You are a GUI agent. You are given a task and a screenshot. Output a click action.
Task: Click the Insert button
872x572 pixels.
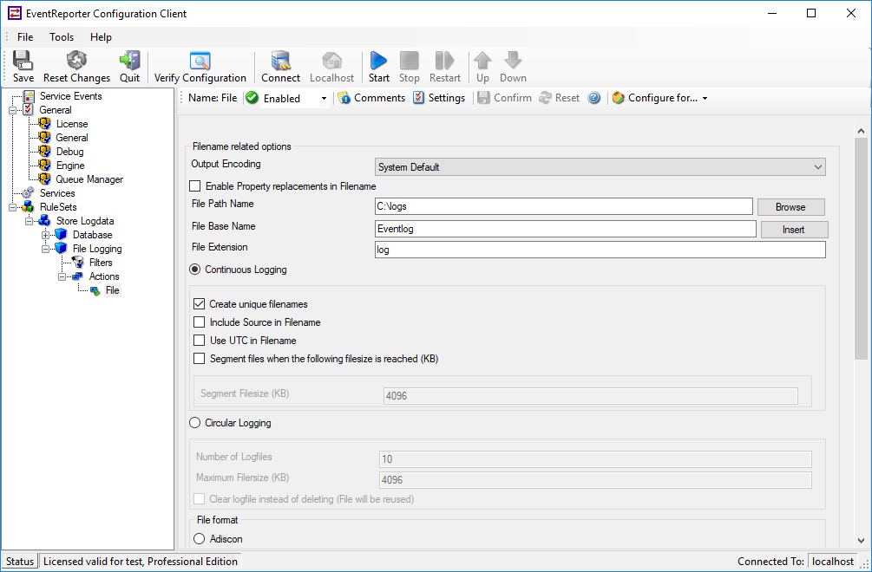tap(794, 230)
